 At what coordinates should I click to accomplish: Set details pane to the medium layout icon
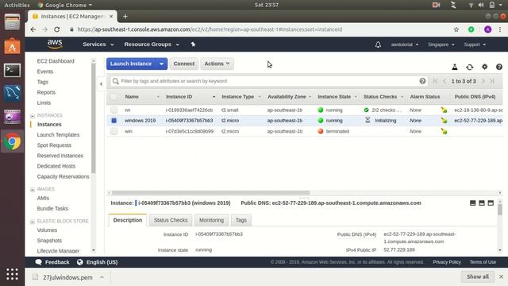482,203
